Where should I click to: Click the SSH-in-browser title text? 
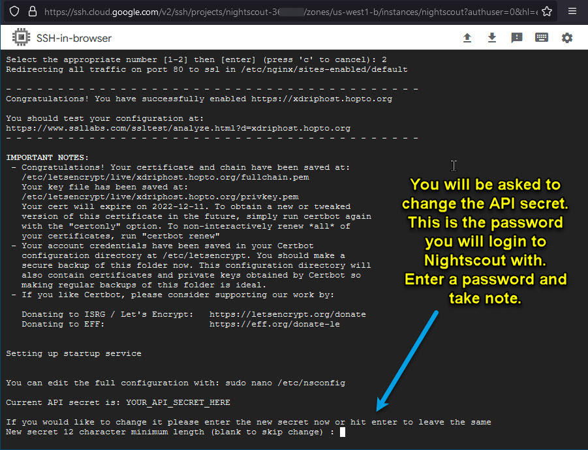tap(74, 38)
